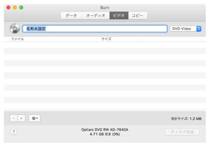This screenshot has height=148, width=210.
Task: Click the 4.71 GB free space text
Action: [x=105, y=134]
